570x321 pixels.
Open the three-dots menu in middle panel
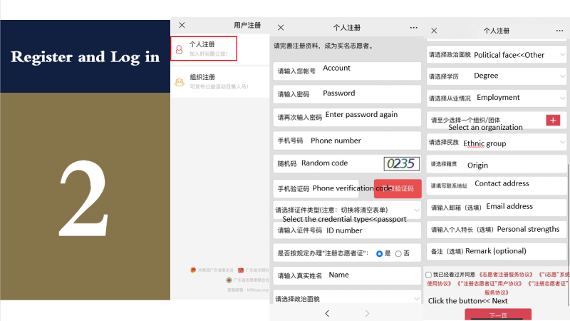tap(414, 28)
